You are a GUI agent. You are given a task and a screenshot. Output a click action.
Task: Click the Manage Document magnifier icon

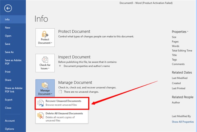45,85
